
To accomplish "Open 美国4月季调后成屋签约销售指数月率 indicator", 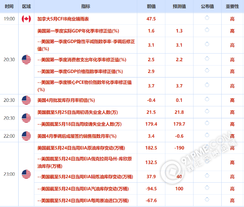I will click(77, 136).
